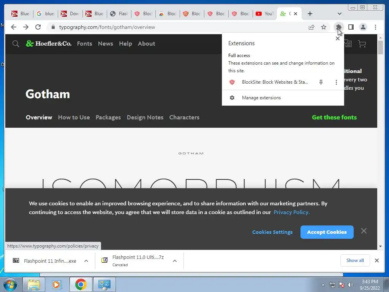Open the shopping cart icon
This screenshot has width=389, height=292.
click(362, 44)
